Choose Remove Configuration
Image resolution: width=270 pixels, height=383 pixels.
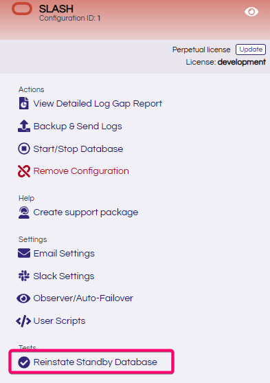81,171
